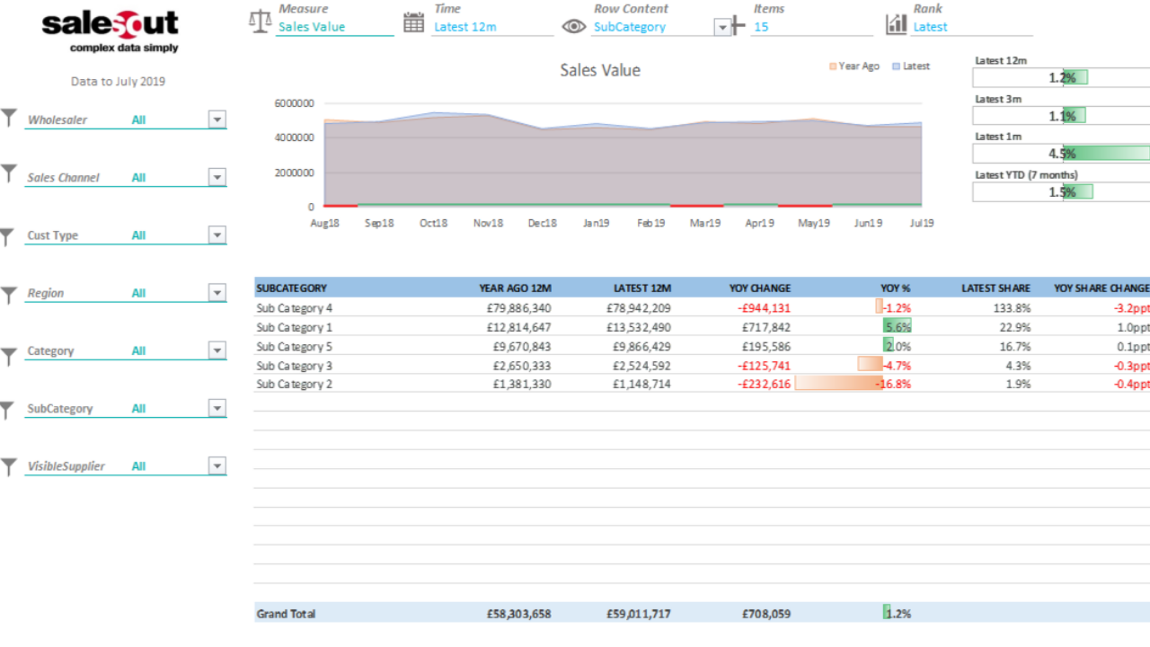The width and height of the screenshot is (1150, 647).
Task: Click the eye icon beside Row Content
Action: 573,27
